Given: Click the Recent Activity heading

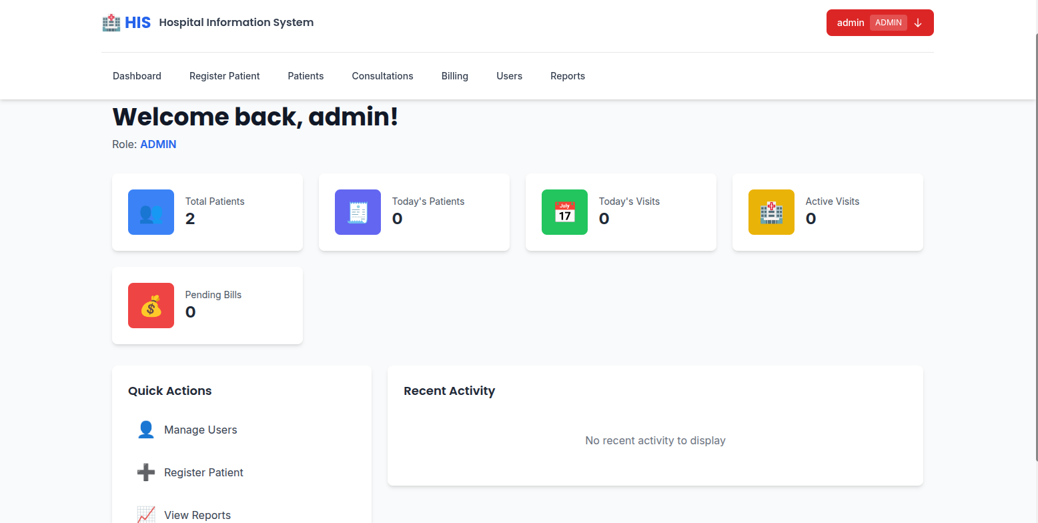Looking at the screenshot, I should coord(450,391).
